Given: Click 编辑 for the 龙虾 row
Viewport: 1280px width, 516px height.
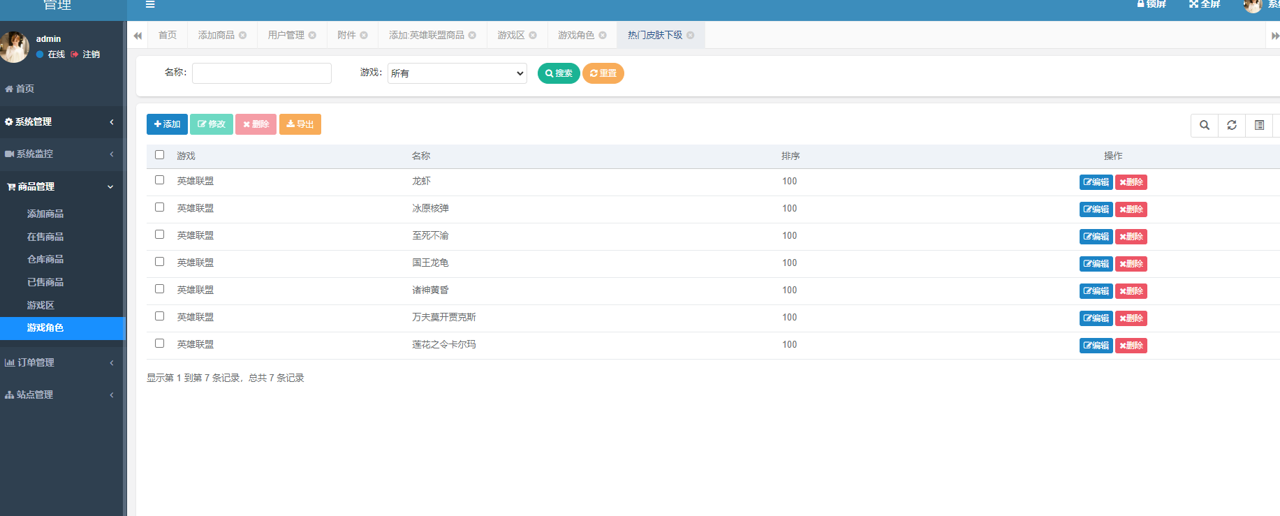Looking at the screenshot, I should point(1096,182).
